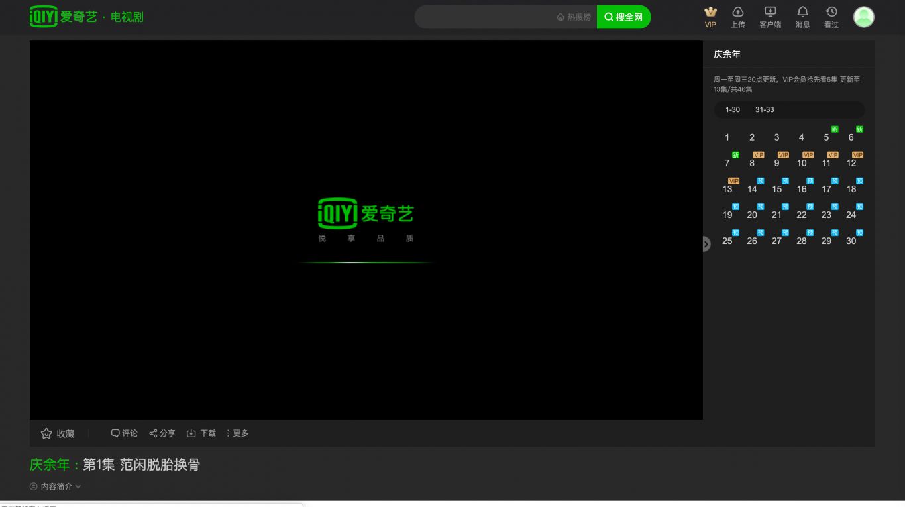The width and height of the screenshot is (905, 507).
Task: Open VIP crown icon
Action: 710,17
